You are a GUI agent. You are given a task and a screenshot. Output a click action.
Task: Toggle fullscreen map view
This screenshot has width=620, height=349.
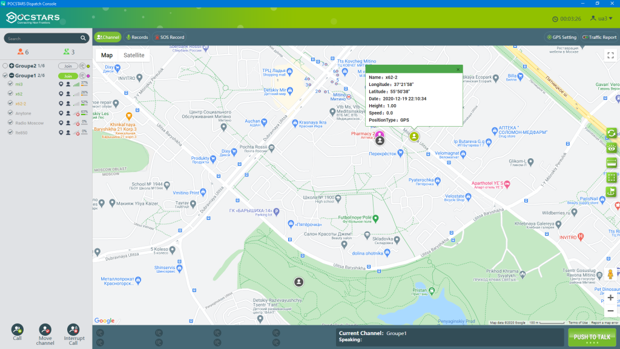610,55
